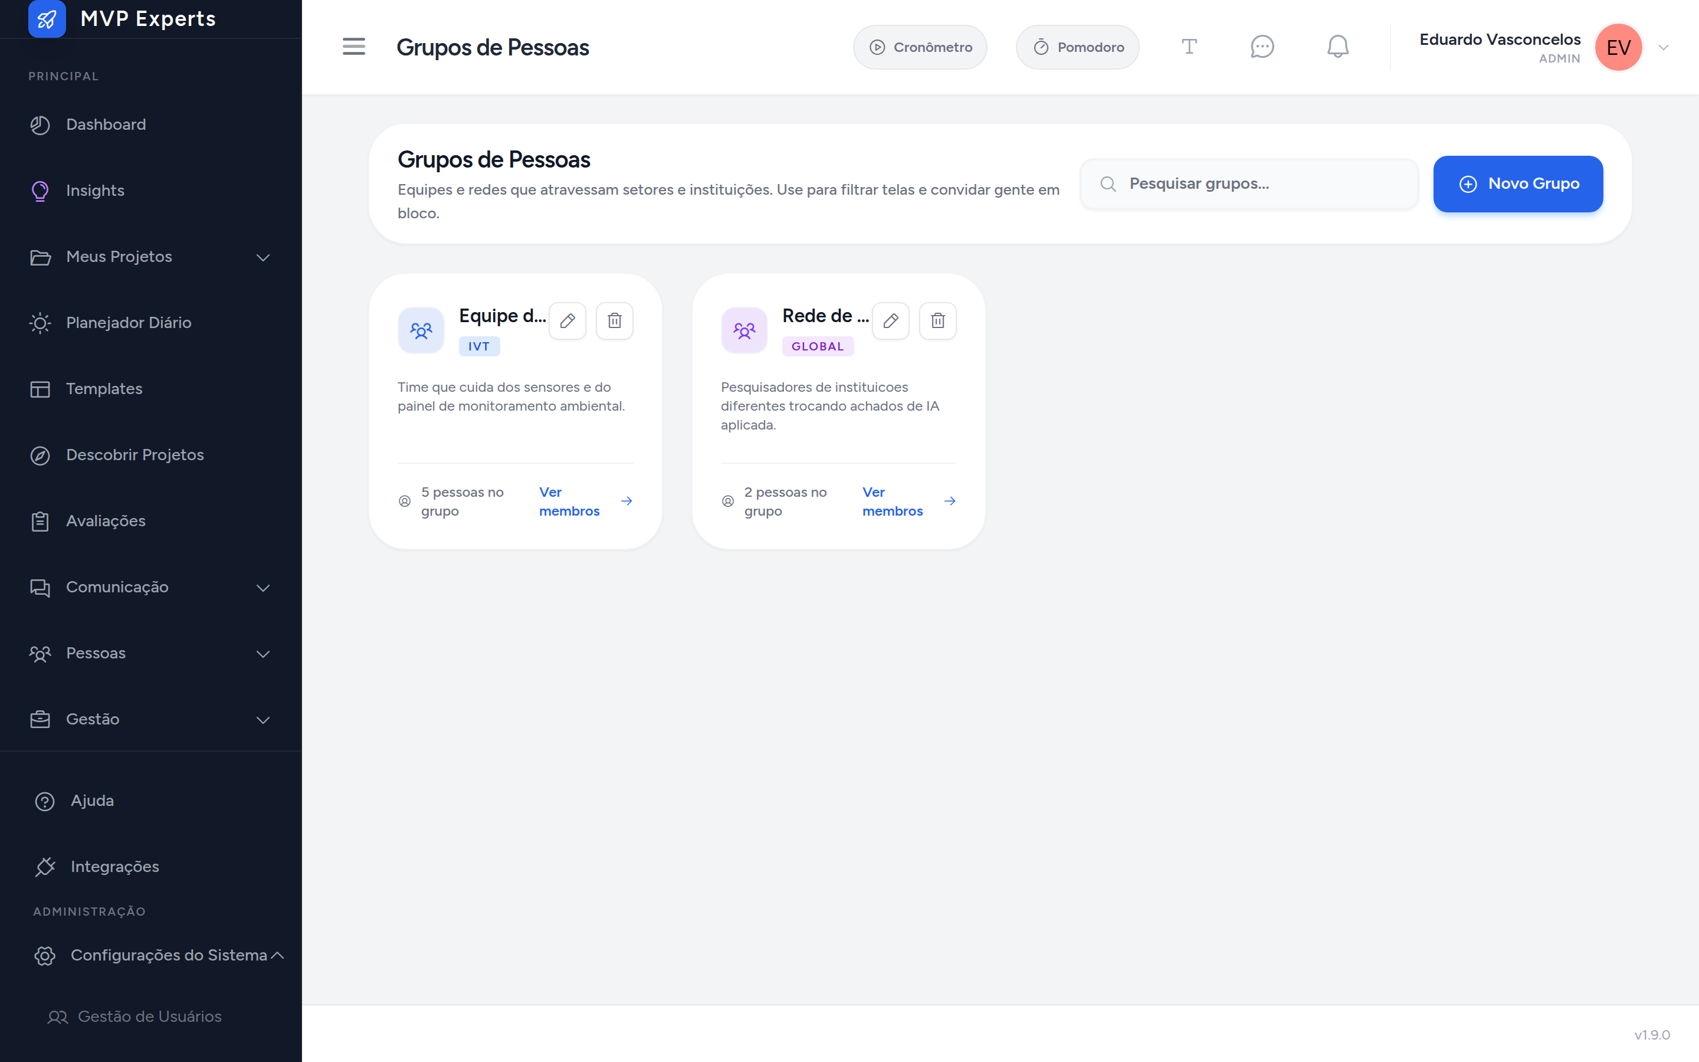Toggle the hamburger sidebar menu
Viewport: 1699px width, 1062px height.
[354, 47]
